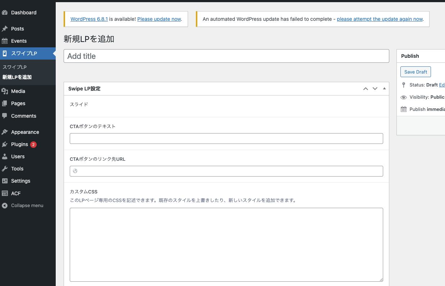The height and width of the screenshot is (286, 445).
Task: Click the Media library icon
Action: (x=5, y=91)
